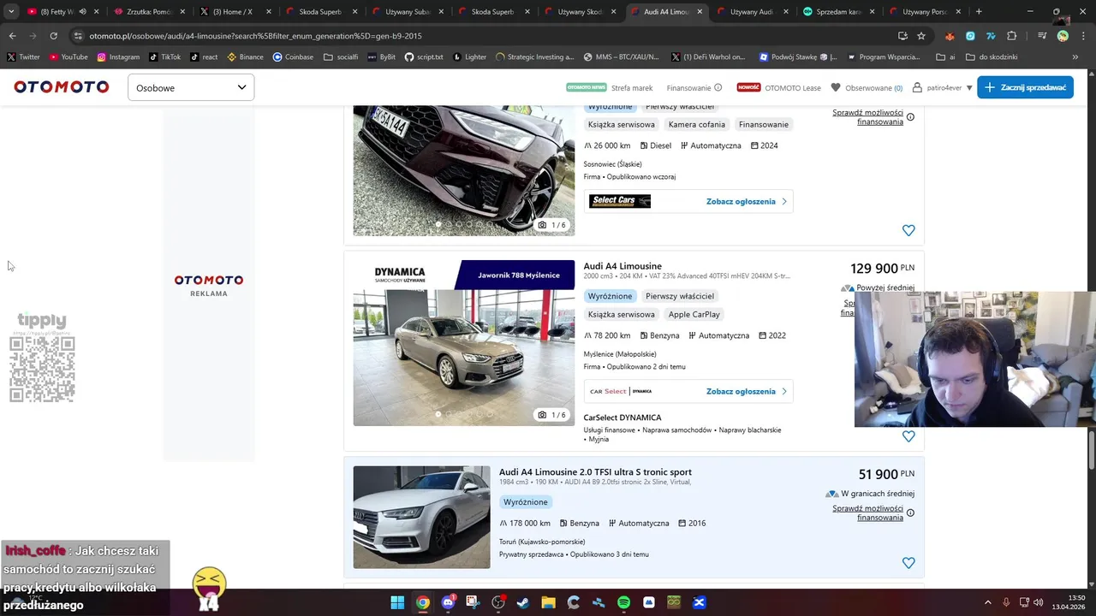The width and height of the screenshot is (1096, 616).
Task: Switch to the Używany Porsche tab
Action: [x=925, y=12]
